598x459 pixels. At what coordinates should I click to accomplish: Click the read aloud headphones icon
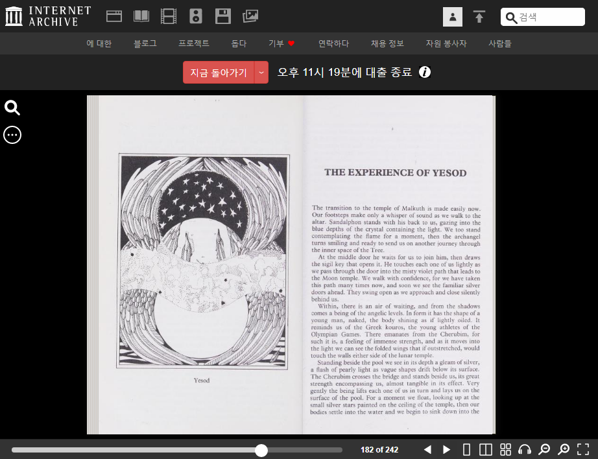pos(525,449)
